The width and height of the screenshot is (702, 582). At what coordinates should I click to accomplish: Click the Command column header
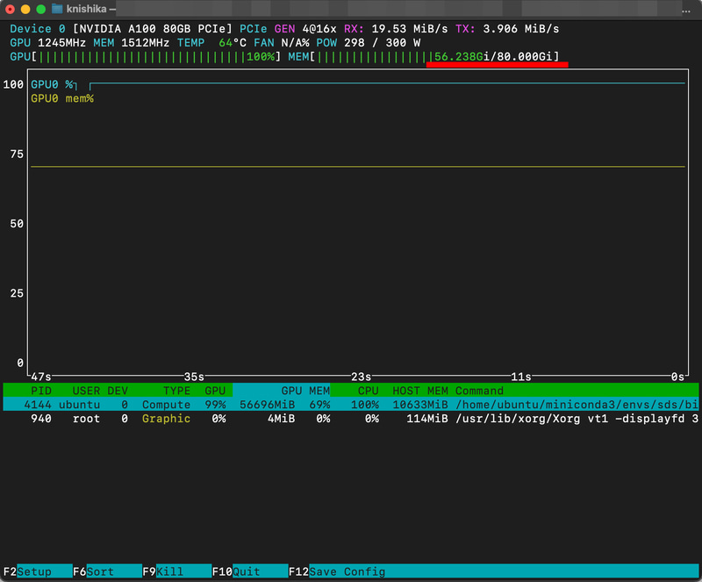tap(480, 391)
